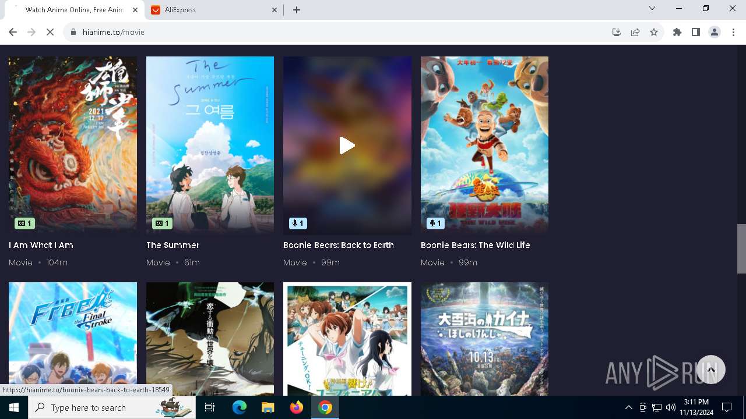This screenshot has height=419, width=746.
Task: Play Boonie Bears: Back to Earth preview
Action: point(347,145)
